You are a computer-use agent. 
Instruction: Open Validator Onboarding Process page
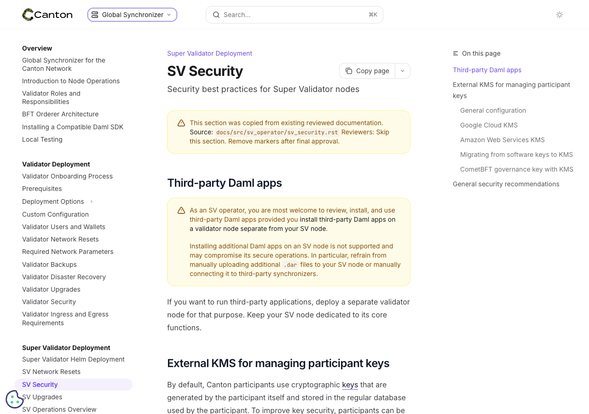[x=67, y=176]
